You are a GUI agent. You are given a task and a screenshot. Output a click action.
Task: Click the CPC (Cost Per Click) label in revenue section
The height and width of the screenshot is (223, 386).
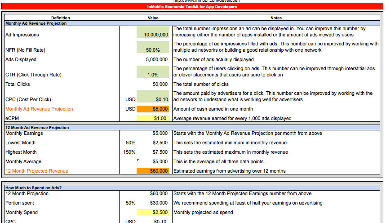coord(28,99)
